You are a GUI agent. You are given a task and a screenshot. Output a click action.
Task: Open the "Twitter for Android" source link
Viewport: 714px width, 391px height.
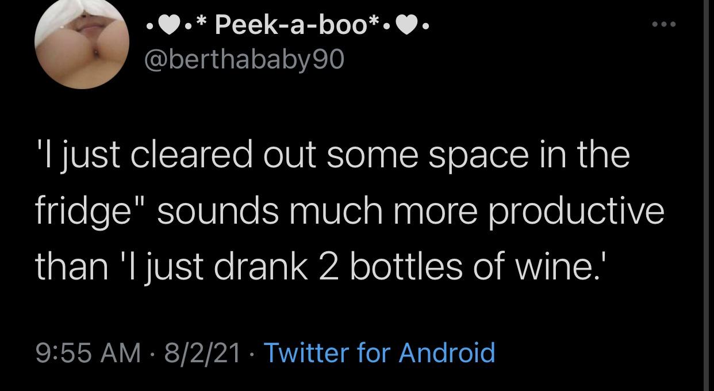pyautogui.click(x=379, y=352)
